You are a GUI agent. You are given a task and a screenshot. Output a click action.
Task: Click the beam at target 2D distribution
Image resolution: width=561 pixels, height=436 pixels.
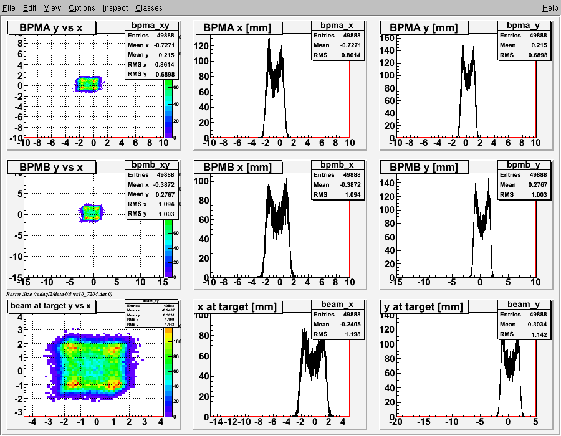click(92, 366)
